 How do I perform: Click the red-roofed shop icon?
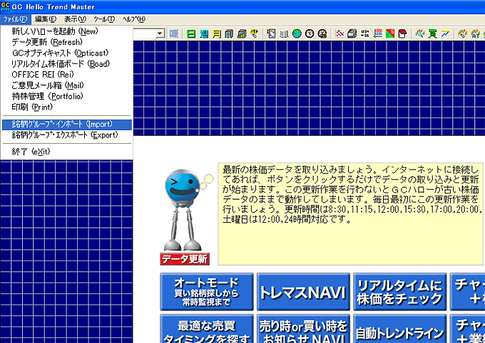(402, 33)
